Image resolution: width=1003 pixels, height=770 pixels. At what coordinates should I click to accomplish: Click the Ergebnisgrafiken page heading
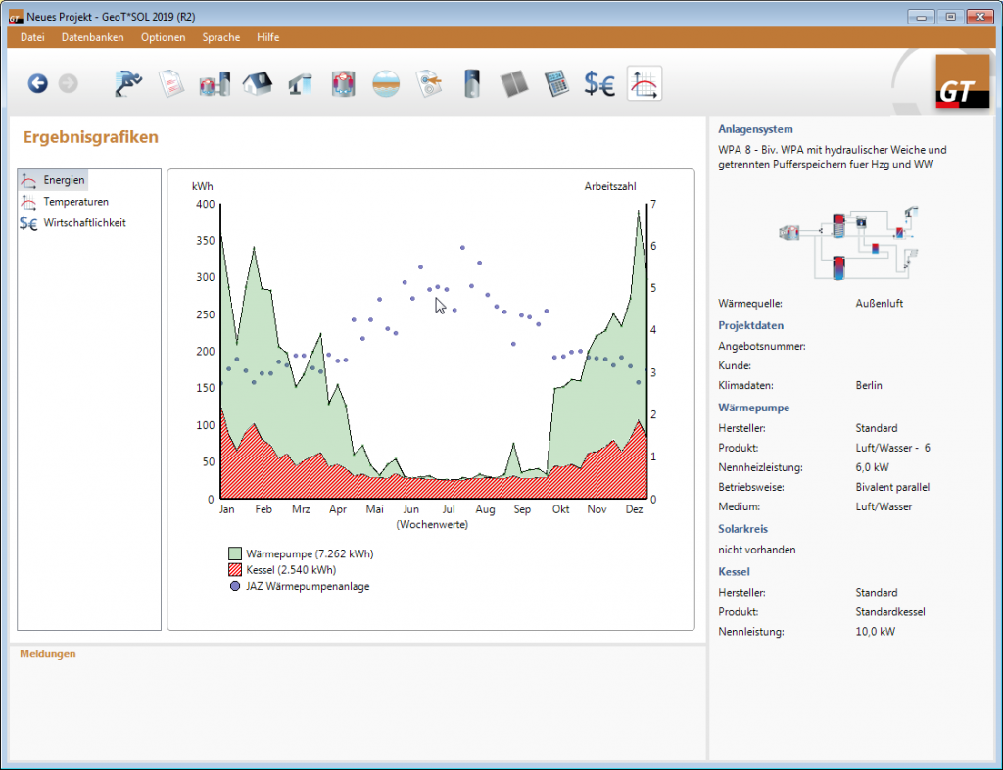(x=91, y=137)
